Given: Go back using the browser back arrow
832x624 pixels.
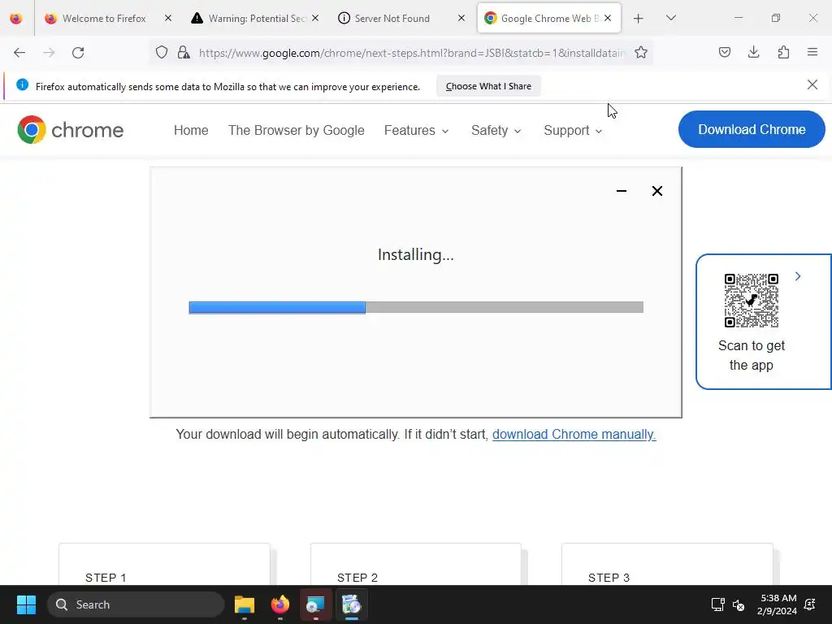Looking at the screenshot, I should pyautogui.click(x=19, y=53).
